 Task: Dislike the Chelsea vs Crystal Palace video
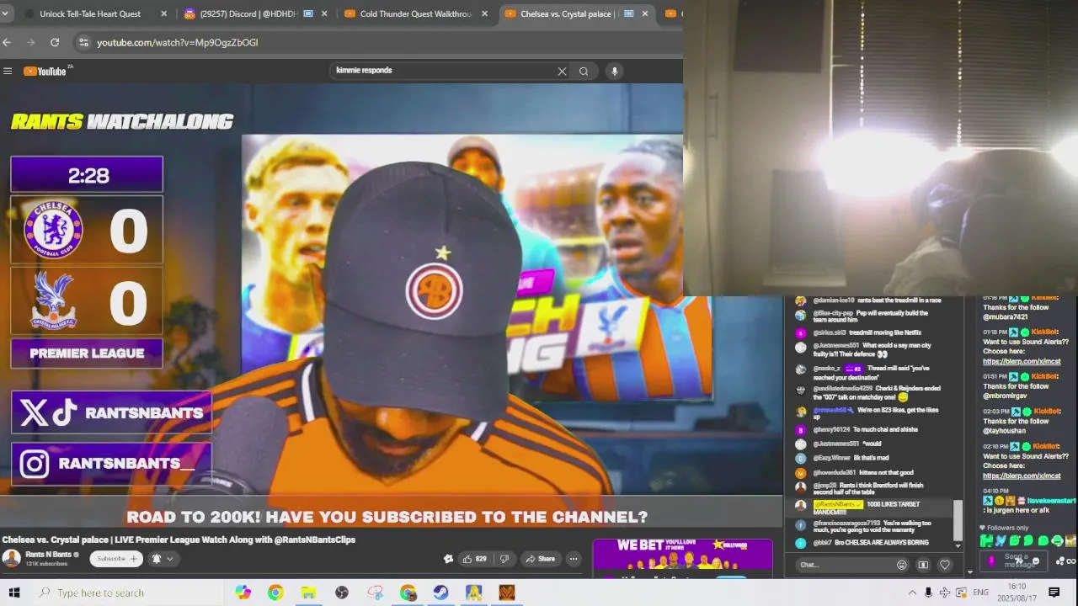[504, 559]
